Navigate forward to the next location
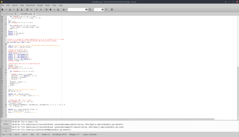Screen dimensions: 239x137 click(x=41, y=10)
